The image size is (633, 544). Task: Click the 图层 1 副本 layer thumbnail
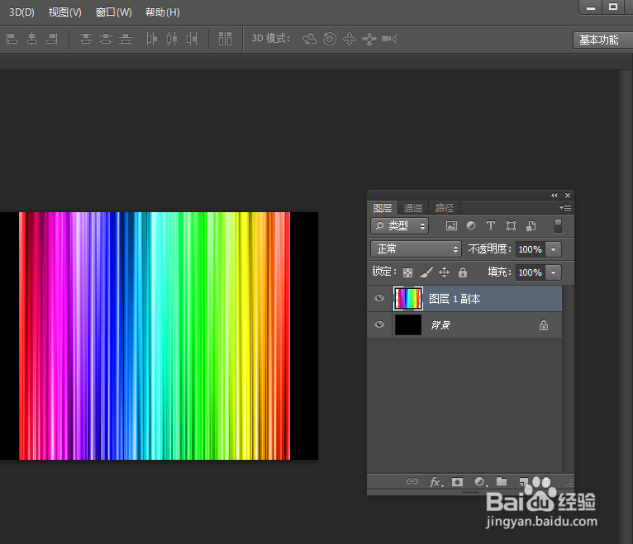[408, 298]
